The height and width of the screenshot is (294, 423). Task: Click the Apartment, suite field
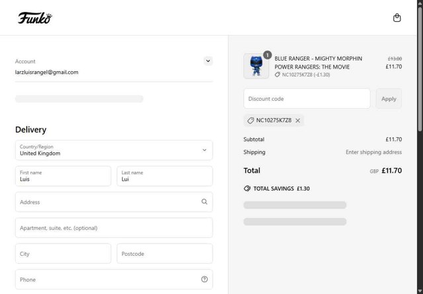114,228
